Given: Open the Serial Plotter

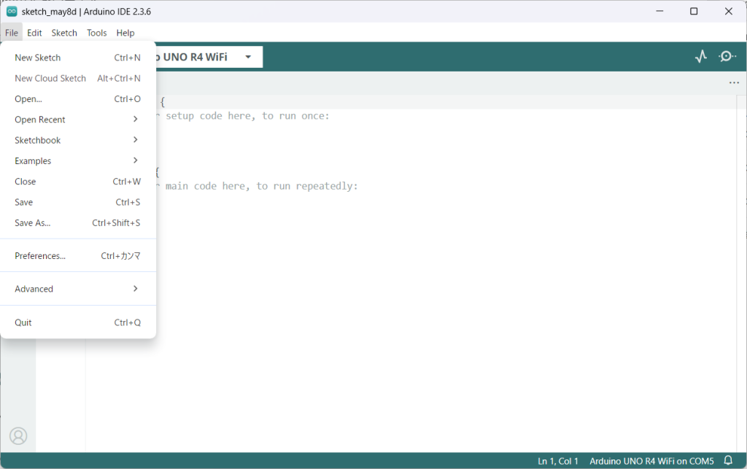Looking at the screenshot, I should 701,57.
